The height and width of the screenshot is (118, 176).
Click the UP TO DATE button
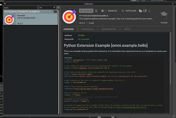coord(86,11)
